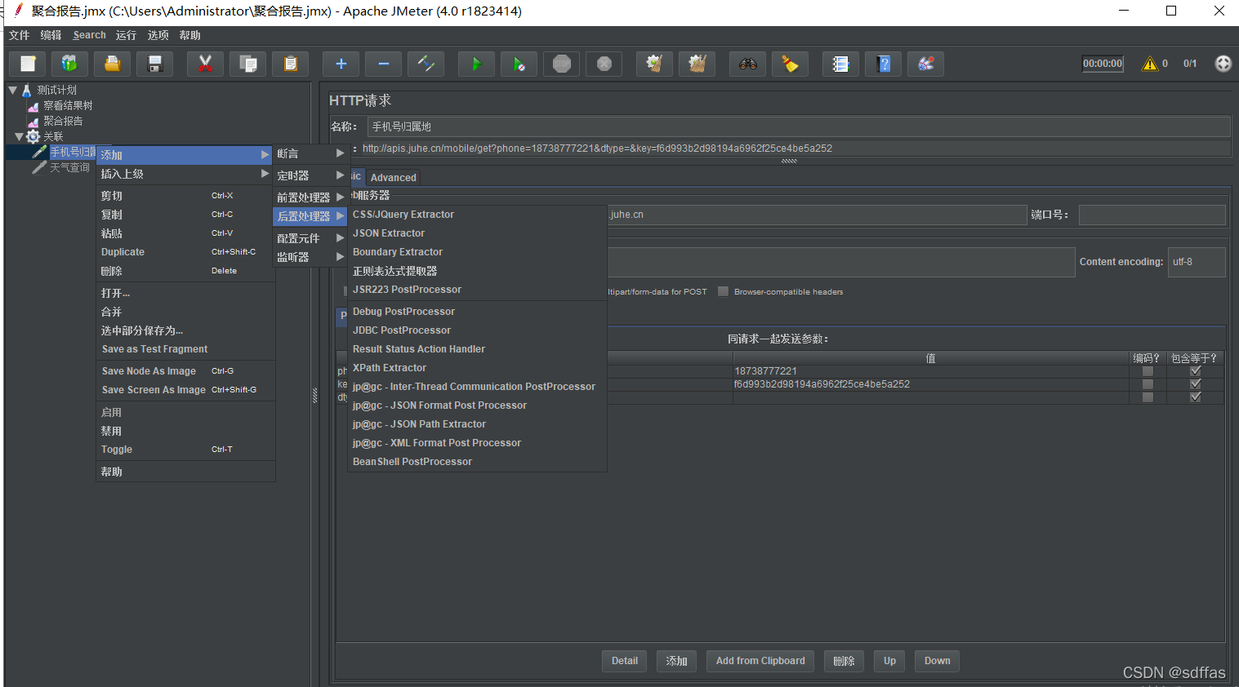Click the Paste clipboard icon

(291, 64)
